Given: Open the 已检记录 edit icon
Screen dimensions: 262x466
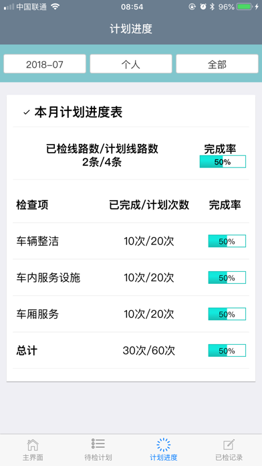Looking at the screenshot, I should point(229,445).
